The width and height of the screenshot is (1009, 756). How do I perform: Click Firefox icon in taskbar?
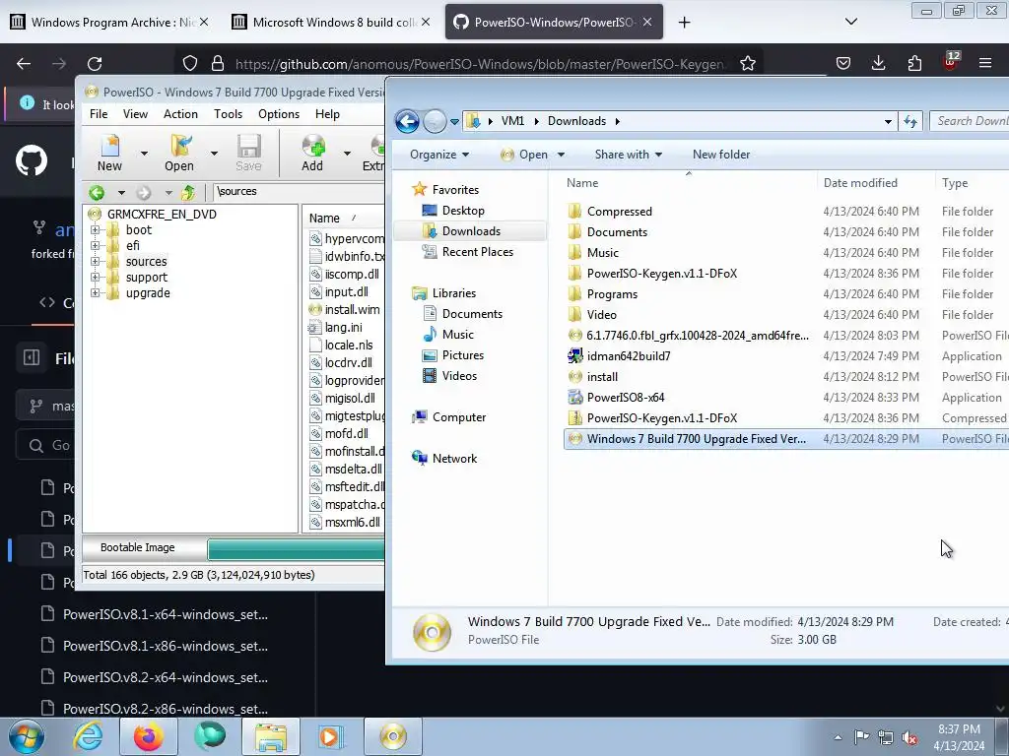click(149, 736)
